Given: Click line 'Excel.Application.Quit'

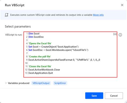Looking at the screenshot, I should [41, 73].
